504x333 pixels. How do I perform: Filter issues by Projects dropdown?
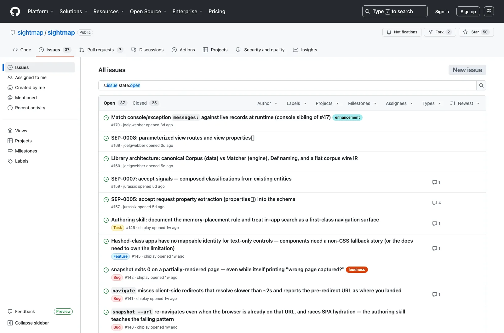tap(327, 103)
